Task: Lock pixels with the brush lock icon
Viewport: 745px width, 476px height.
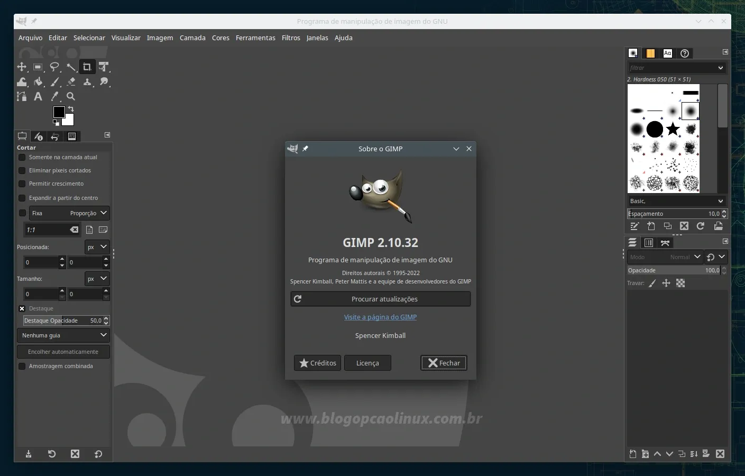Action: point(652,283)
